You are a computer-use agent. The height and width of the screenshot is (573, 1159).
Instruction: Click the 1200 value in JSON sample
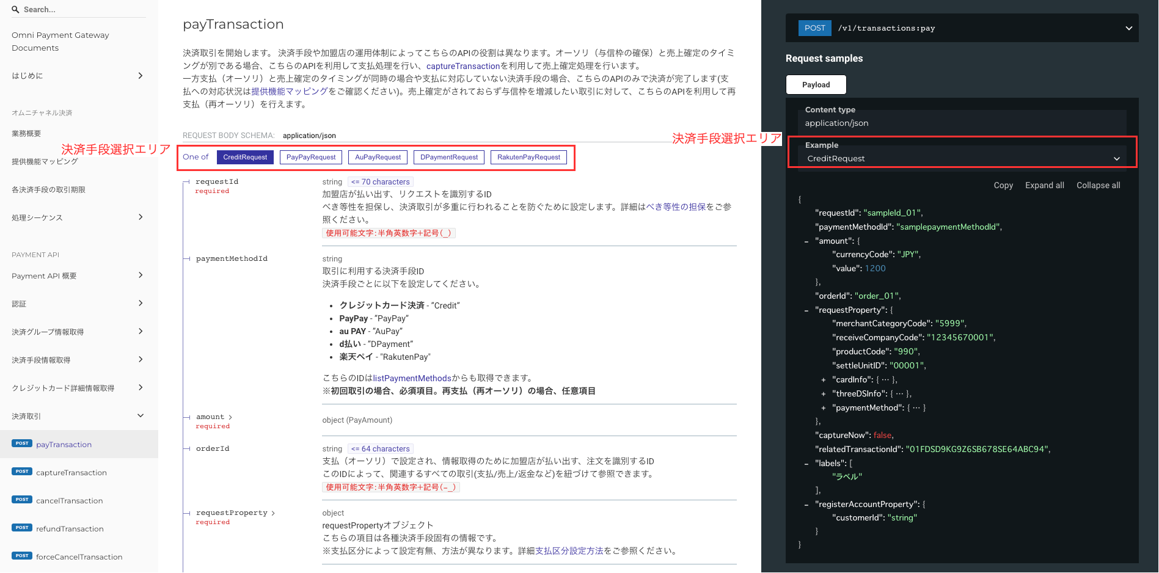click(x=875, y=269)
